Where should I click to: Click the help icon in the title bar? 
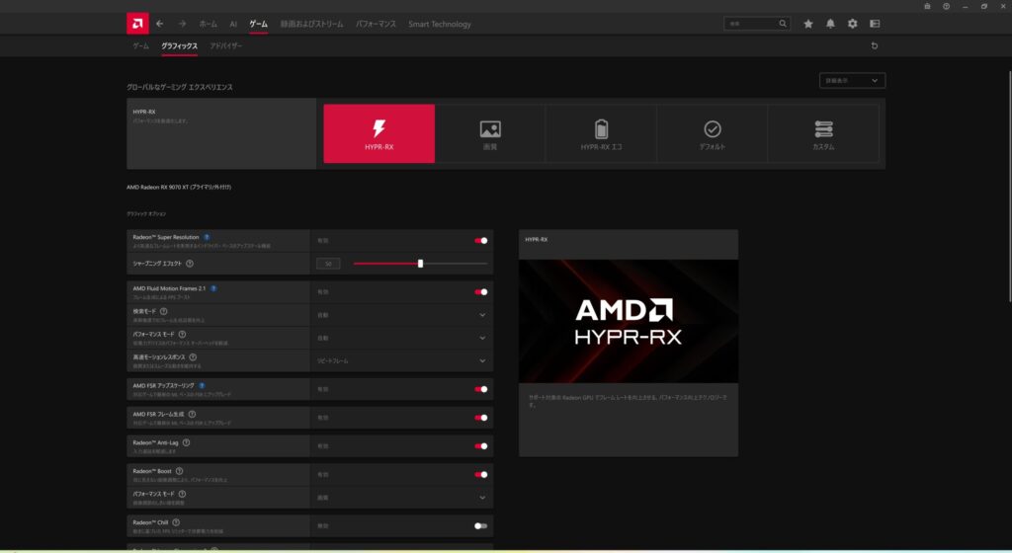tap(946, 7)
